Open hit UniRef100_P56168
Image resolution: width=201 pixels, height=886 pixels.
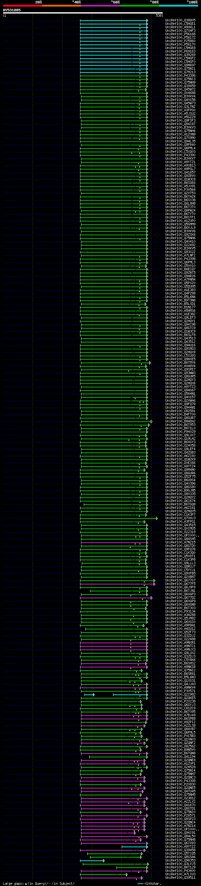click(x=180, y=34)
